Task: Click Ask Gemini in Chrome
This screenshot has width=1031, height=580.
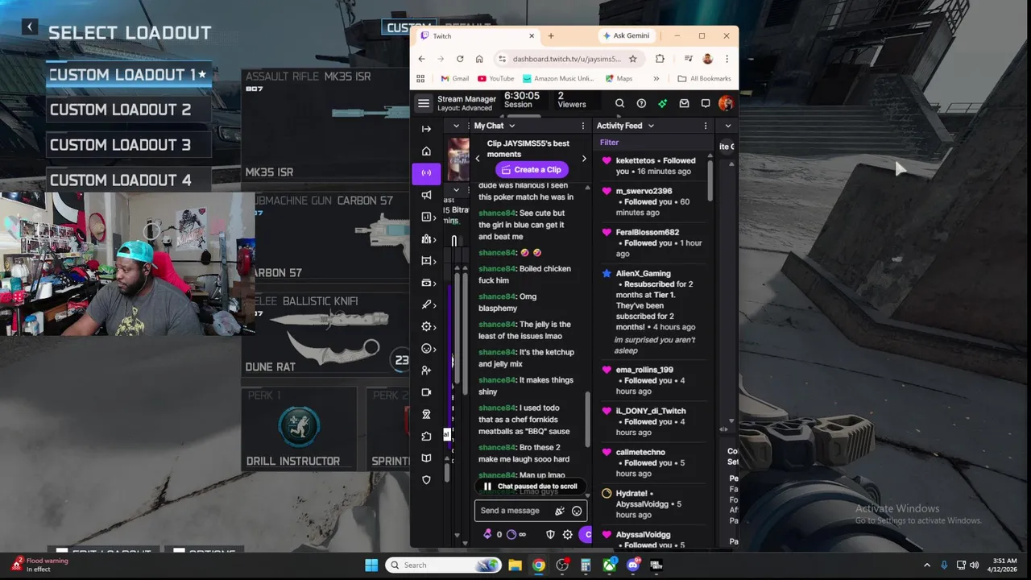Action: click(626, 36)
